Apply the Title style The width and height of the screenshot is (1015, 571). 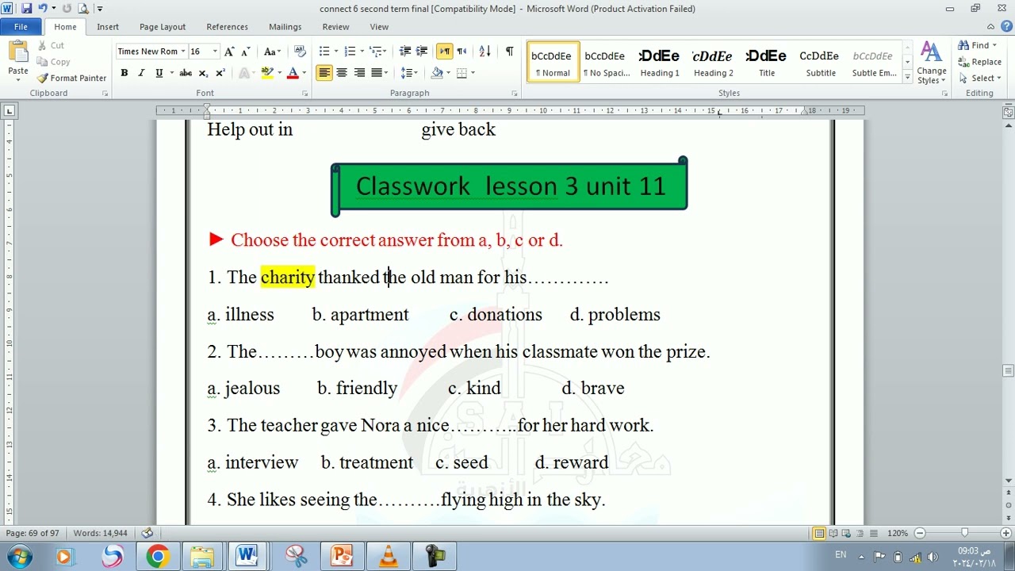point(766,62)
